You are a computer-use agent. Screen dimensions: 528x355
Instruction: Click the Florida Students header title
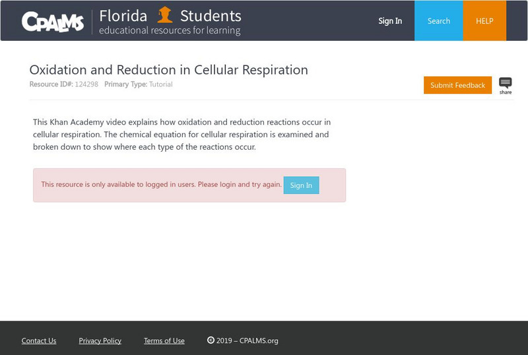[x=170, y=15]
